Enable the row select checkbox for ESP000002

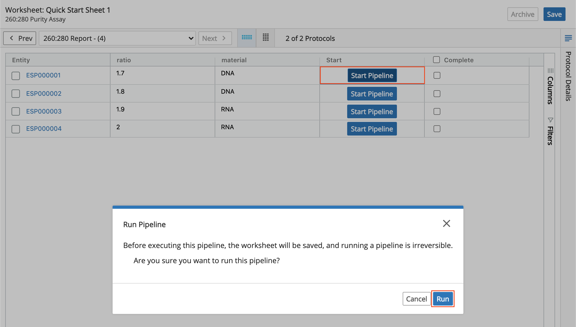(15, 93)
